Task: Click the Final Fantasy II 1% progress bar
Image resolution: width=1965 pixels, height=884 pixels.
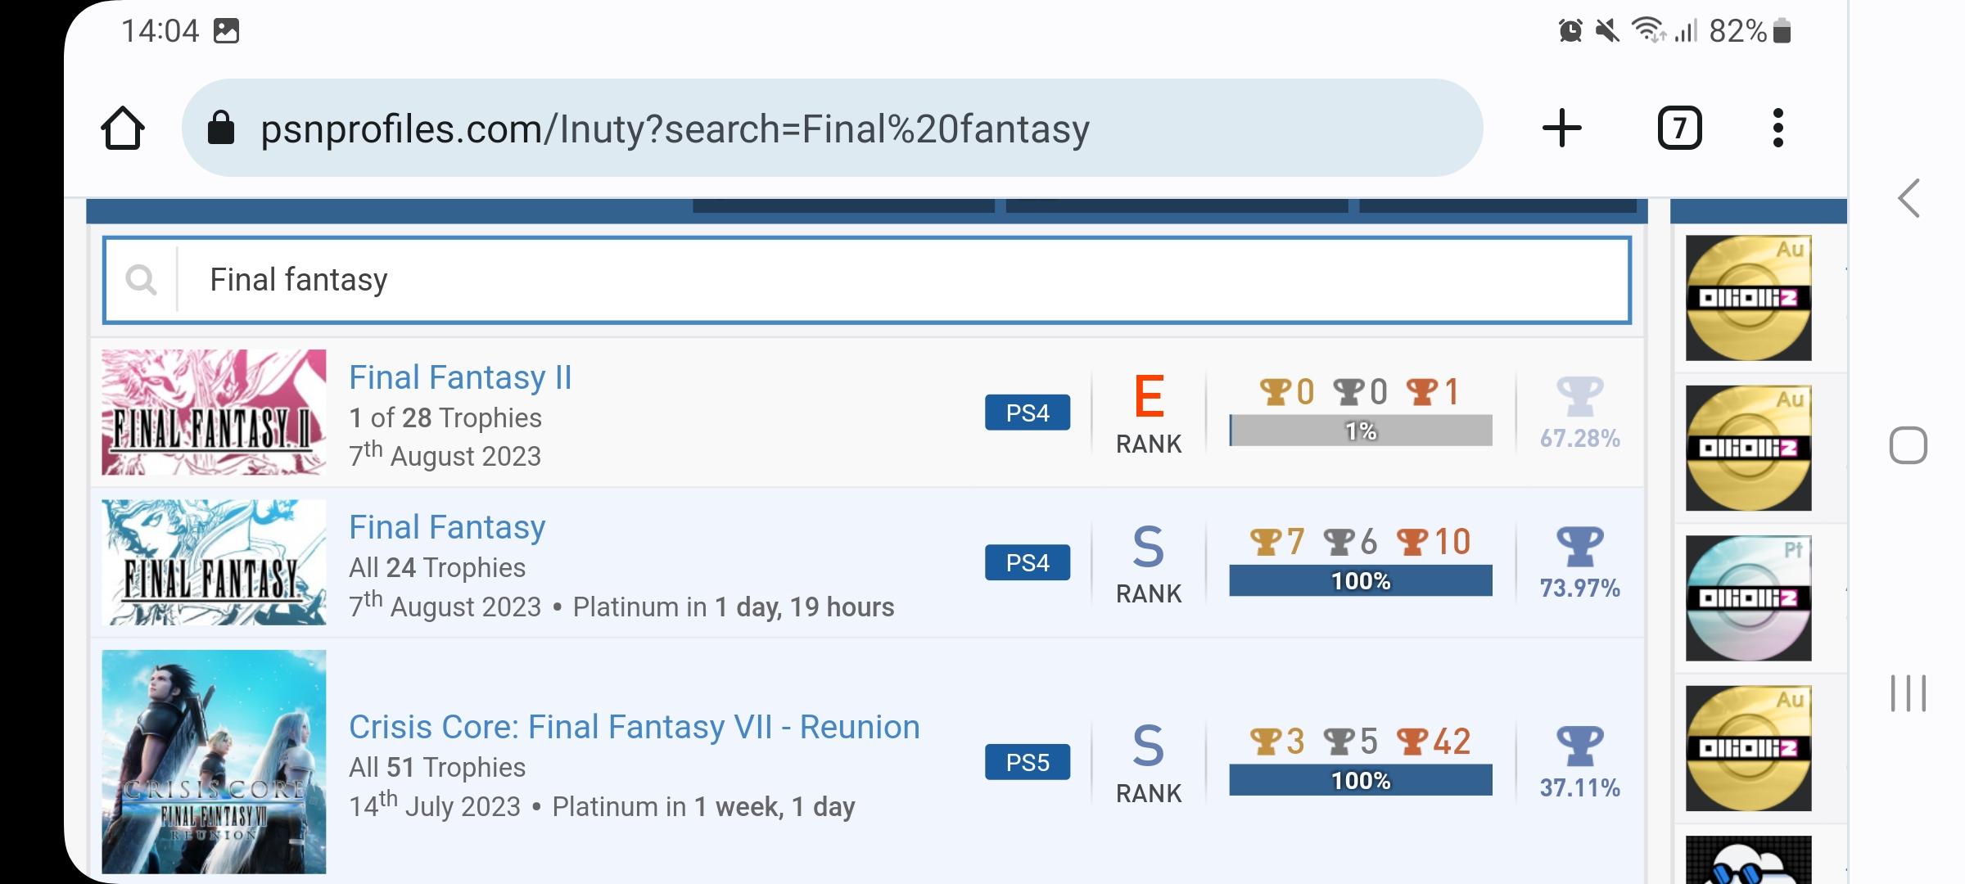Action: (1360, 431)
